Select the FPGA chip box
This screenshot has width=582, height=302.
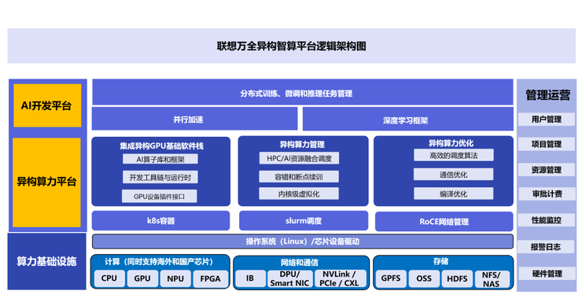[x=210, y=278]
